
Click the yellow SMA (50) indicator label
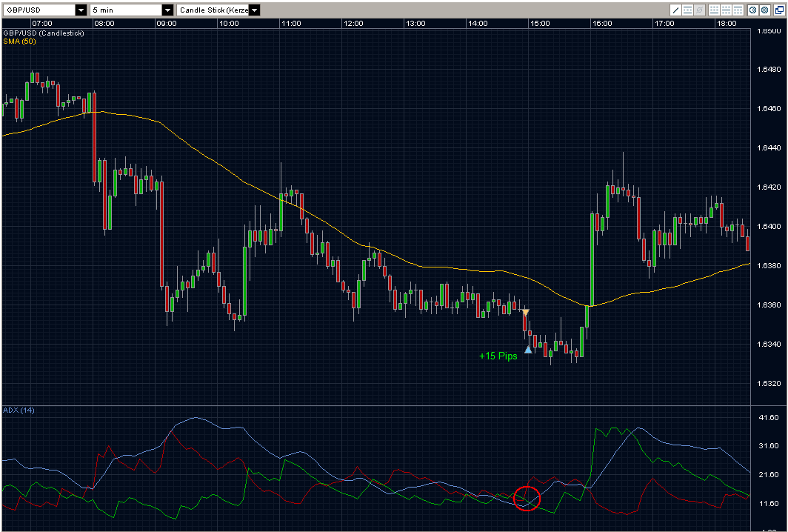[x=19, y=41]
